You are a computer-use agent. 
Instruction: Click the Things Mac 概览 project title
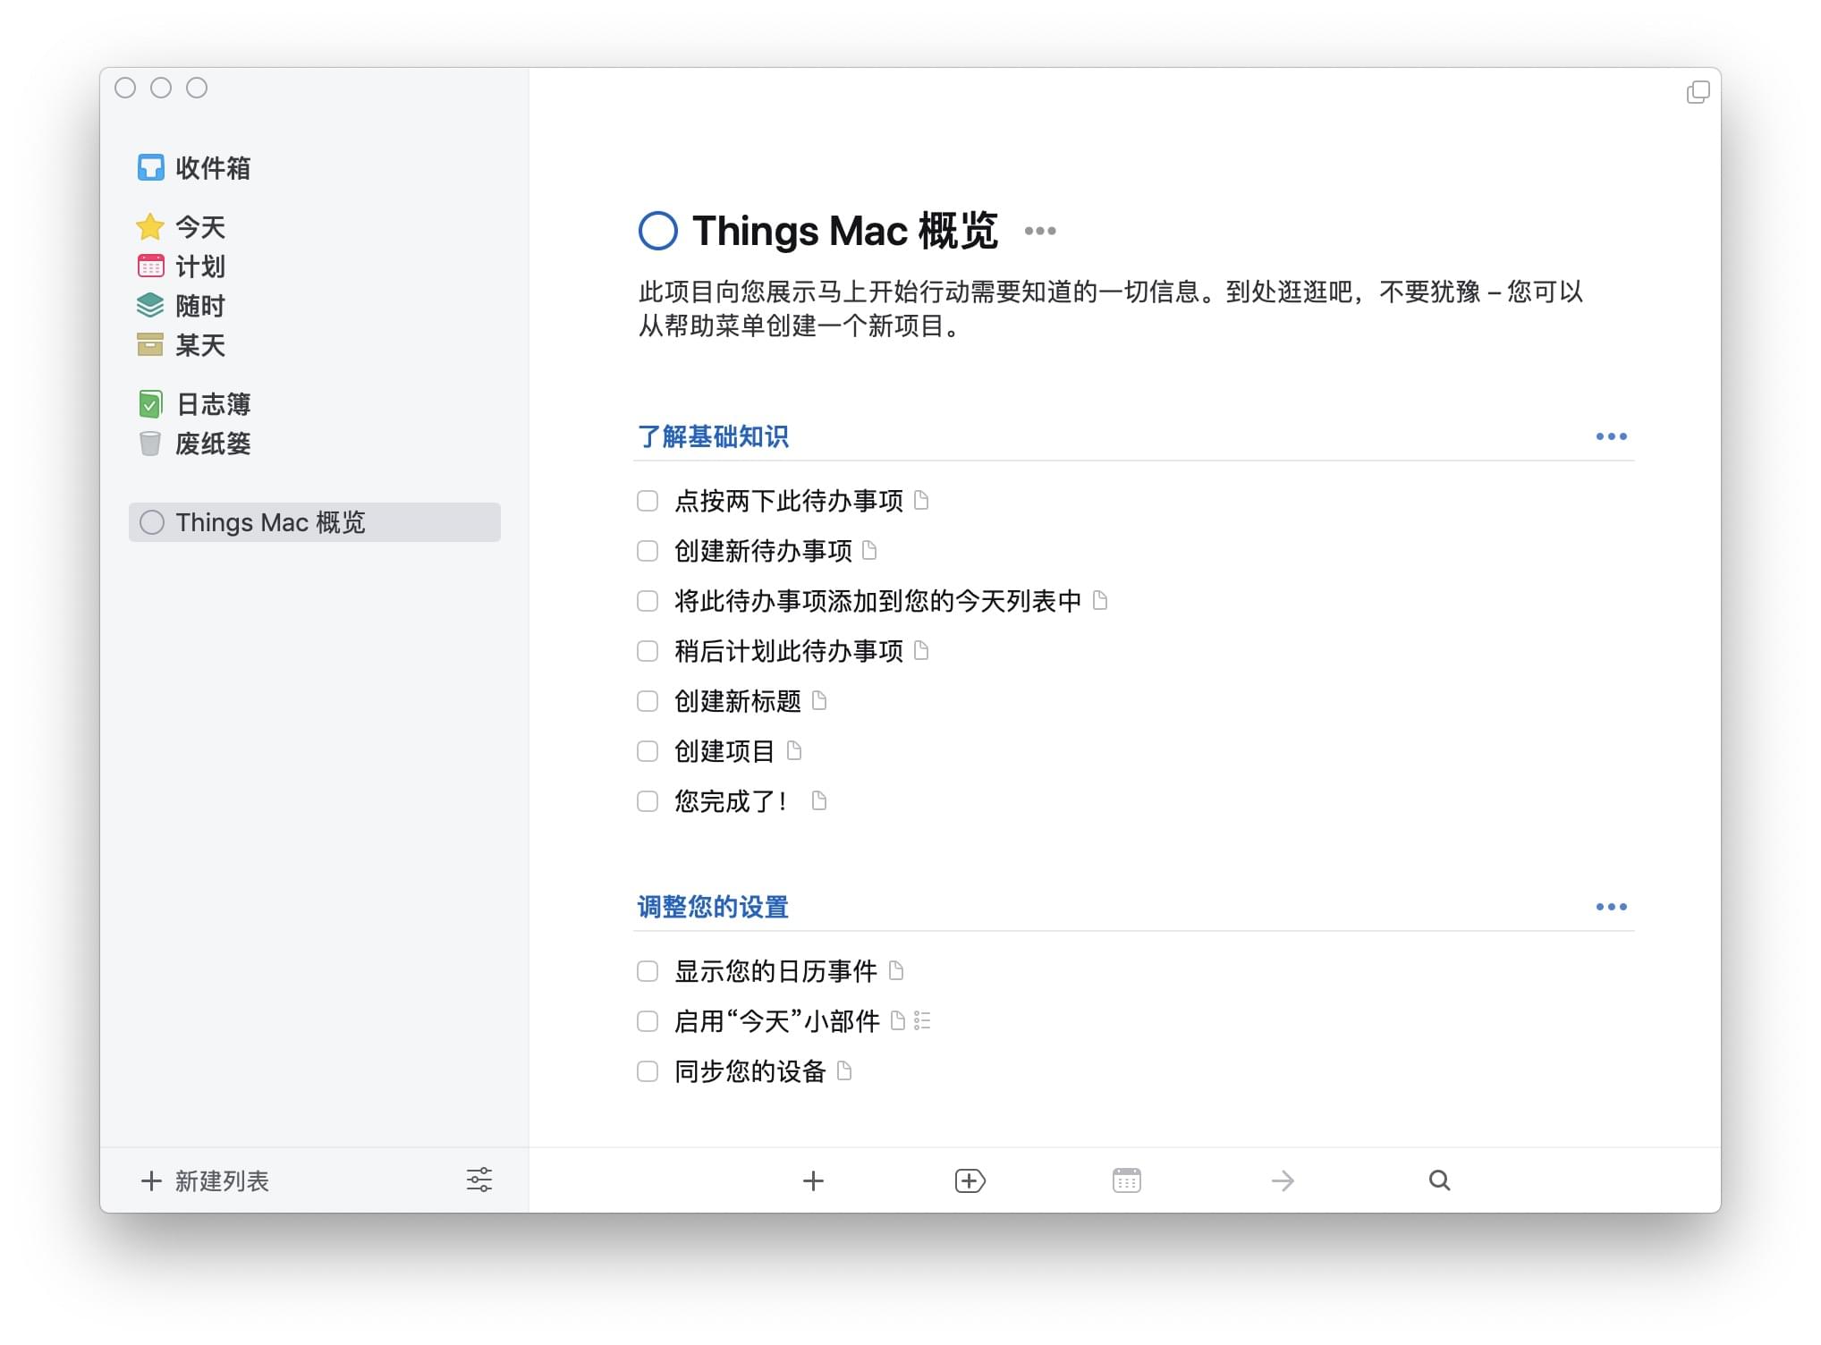pyautogui.click(x=845, y=231)
